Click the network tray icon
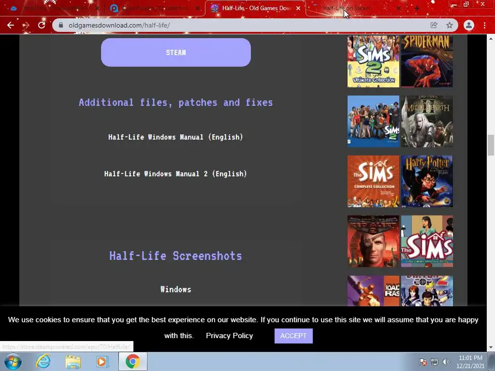 click(x=435, y=362)
